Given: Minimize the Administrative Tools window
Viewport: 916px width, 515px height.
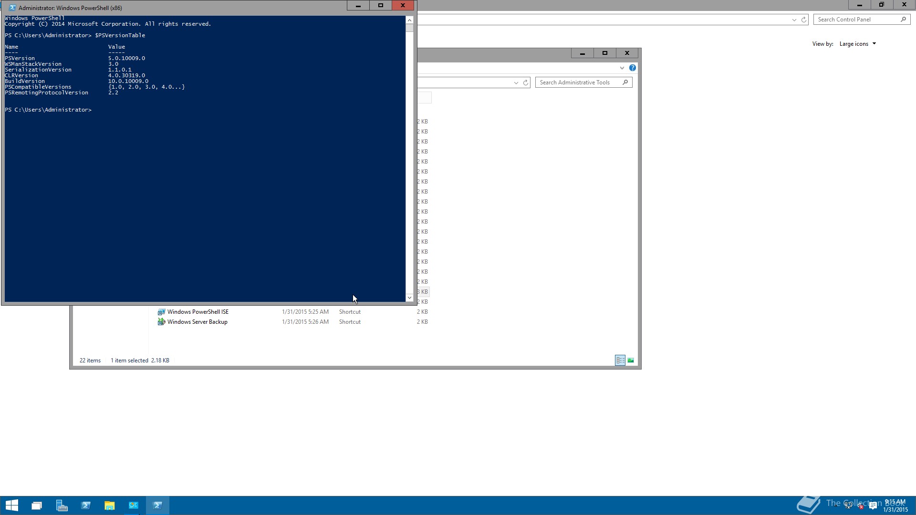Looking at the screenshot, I should click(583, 53).
